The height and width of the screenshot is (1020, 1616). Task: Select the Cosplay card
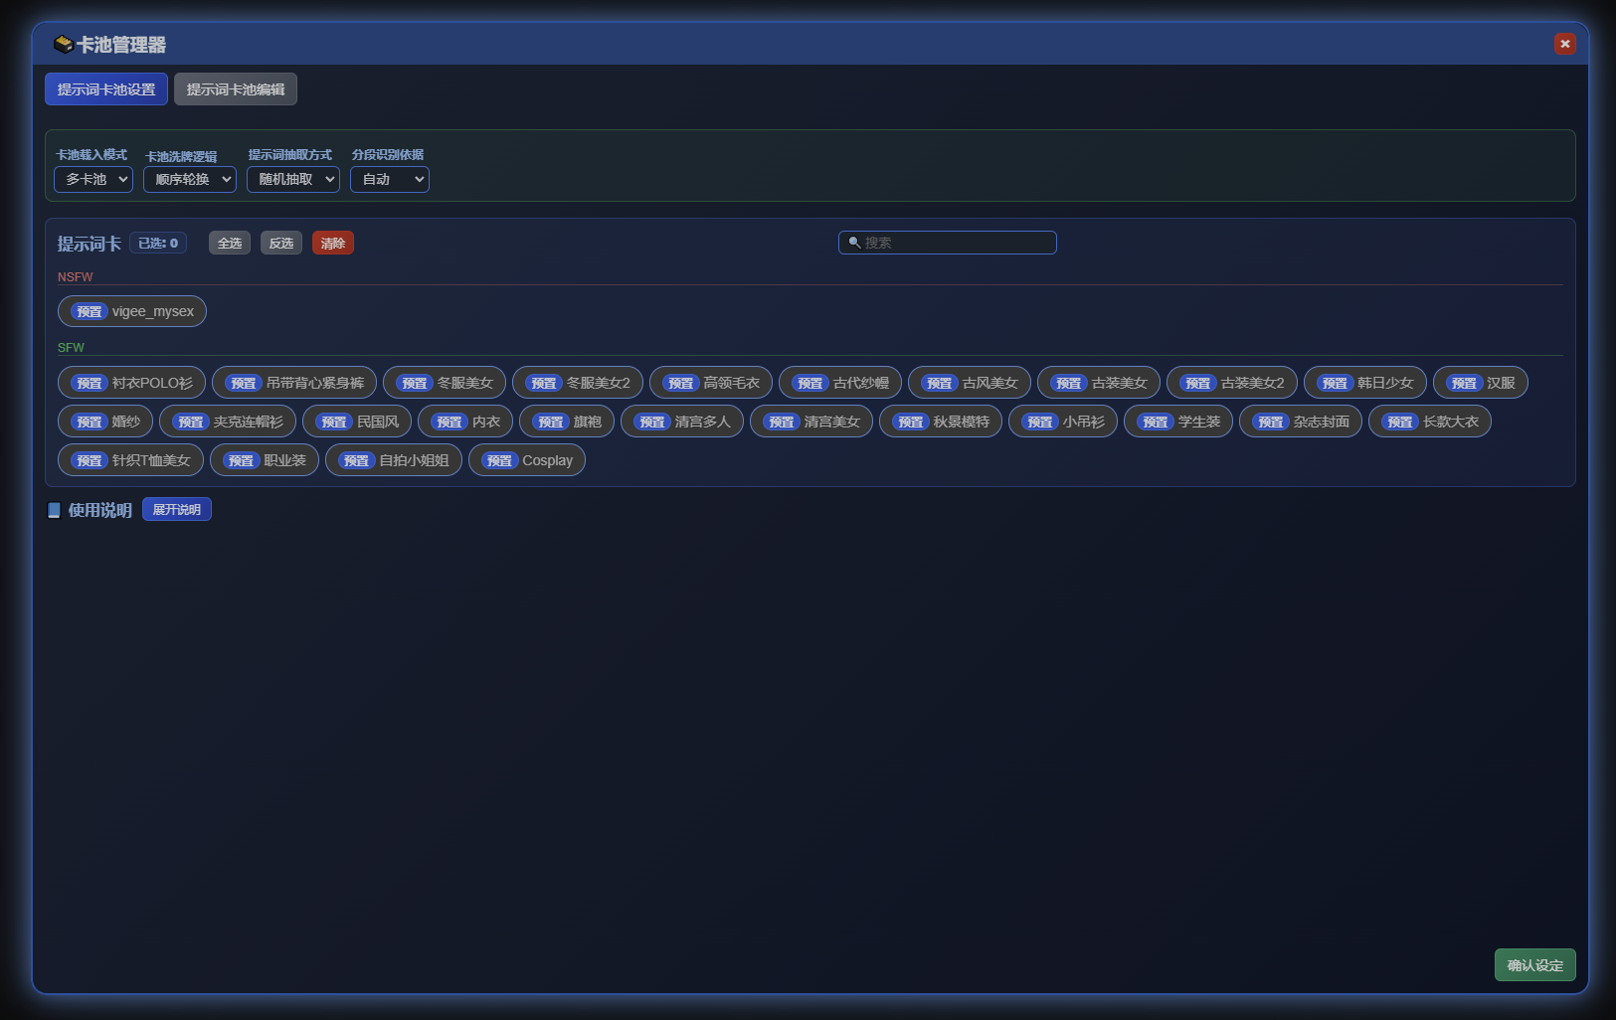pyautogui.click(x=527, y=460)
